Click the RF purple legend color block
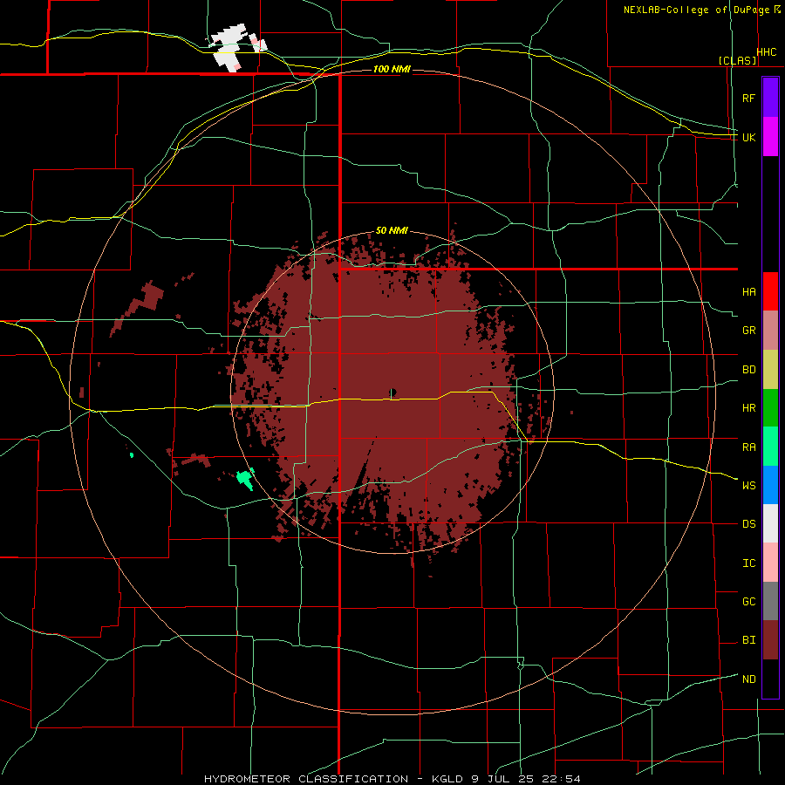The width and height of the screenshot is (785, 785). pos(770,97)
